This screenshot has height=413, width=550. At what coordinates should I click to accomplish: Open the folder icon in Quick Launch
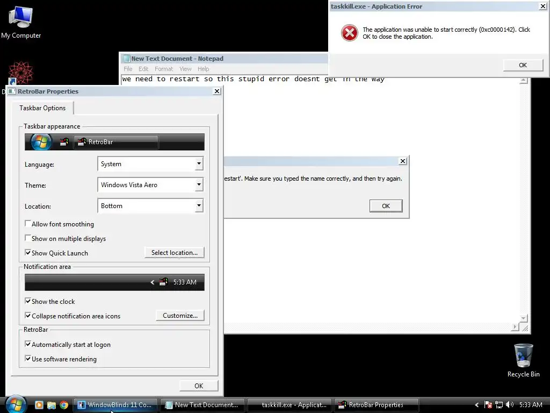(51, 405)
